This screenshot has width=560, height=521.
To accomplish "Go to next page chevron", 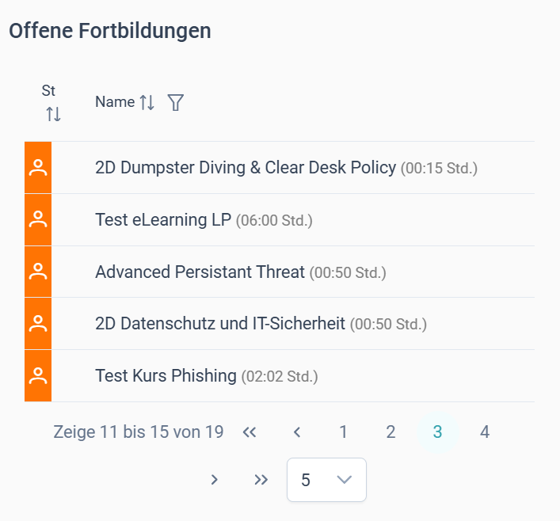I will click(214, 480).
